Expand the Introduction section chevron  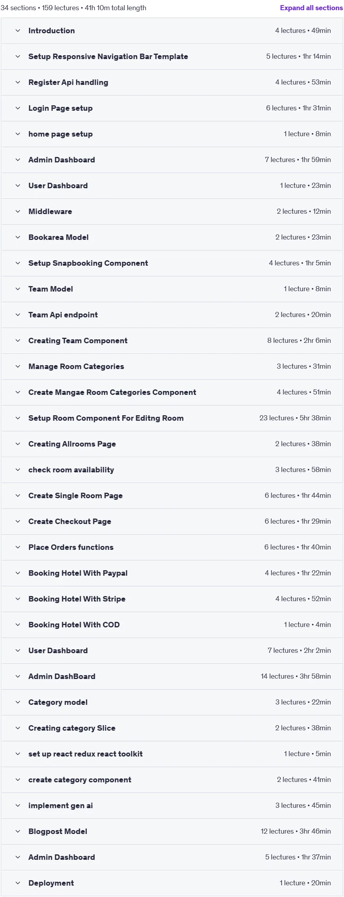coord(18,31)
